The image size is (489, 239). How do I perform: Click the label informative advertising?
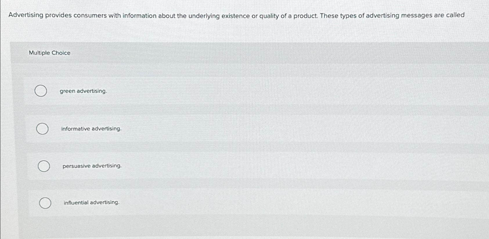coord(91,129)
